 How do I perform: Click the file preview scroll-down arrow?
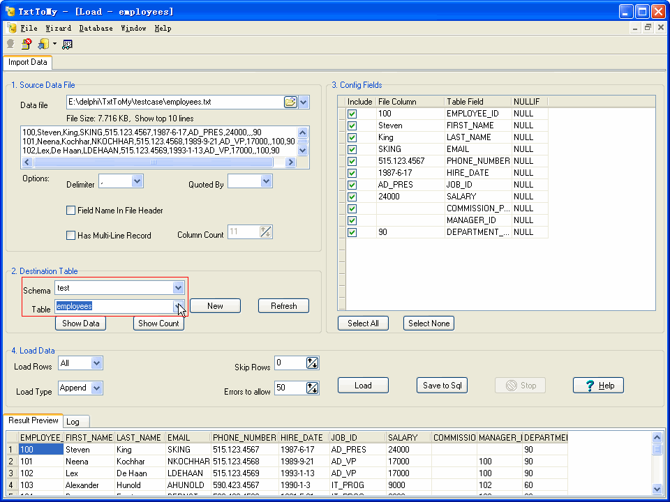tap(302, 151)
